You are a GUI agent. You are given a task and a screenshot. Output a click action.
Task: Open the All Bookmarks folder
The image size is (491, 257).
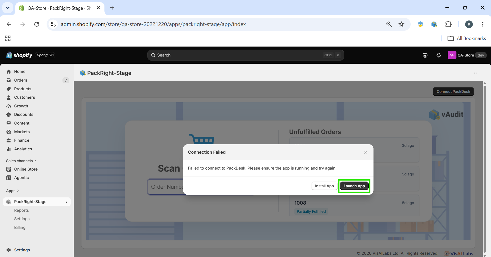coord(466,38)
